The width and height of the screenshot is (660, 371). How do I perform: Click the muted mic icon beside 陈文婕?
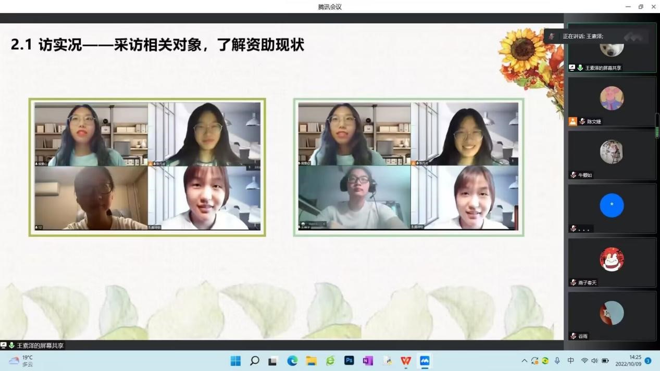click(x=582, y=121)
